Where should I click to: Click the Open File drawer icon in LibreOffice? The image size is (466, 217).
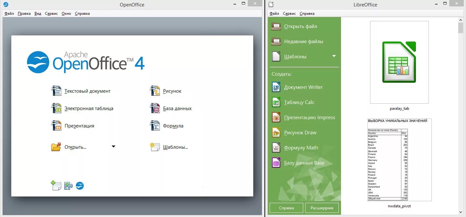(276, 26)
